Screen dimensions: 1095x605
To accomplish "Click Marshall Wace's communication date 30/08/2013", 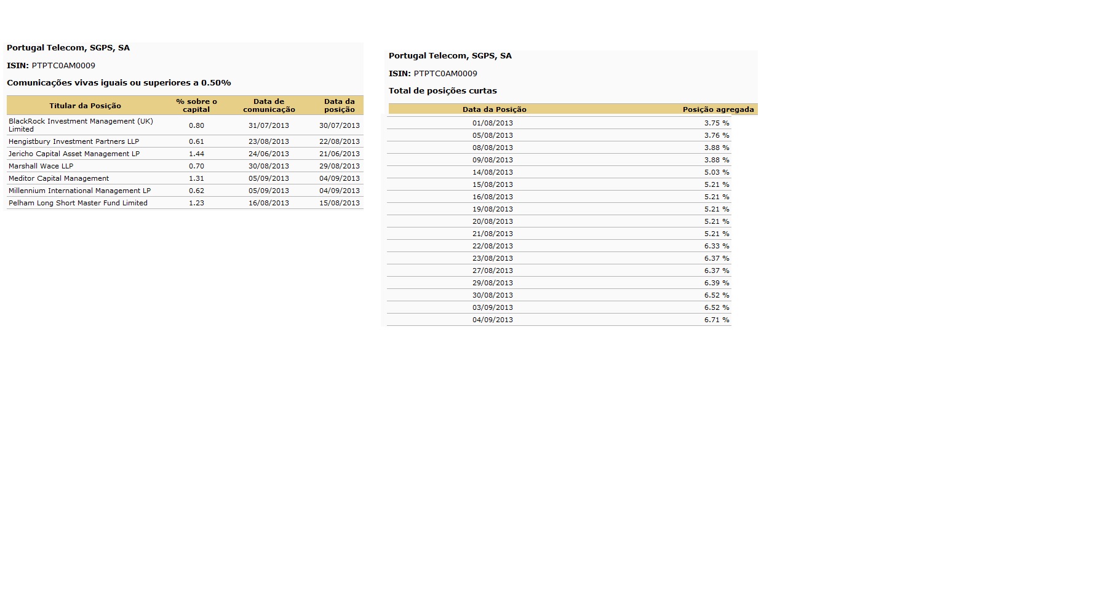I will [x=269, y=166].
